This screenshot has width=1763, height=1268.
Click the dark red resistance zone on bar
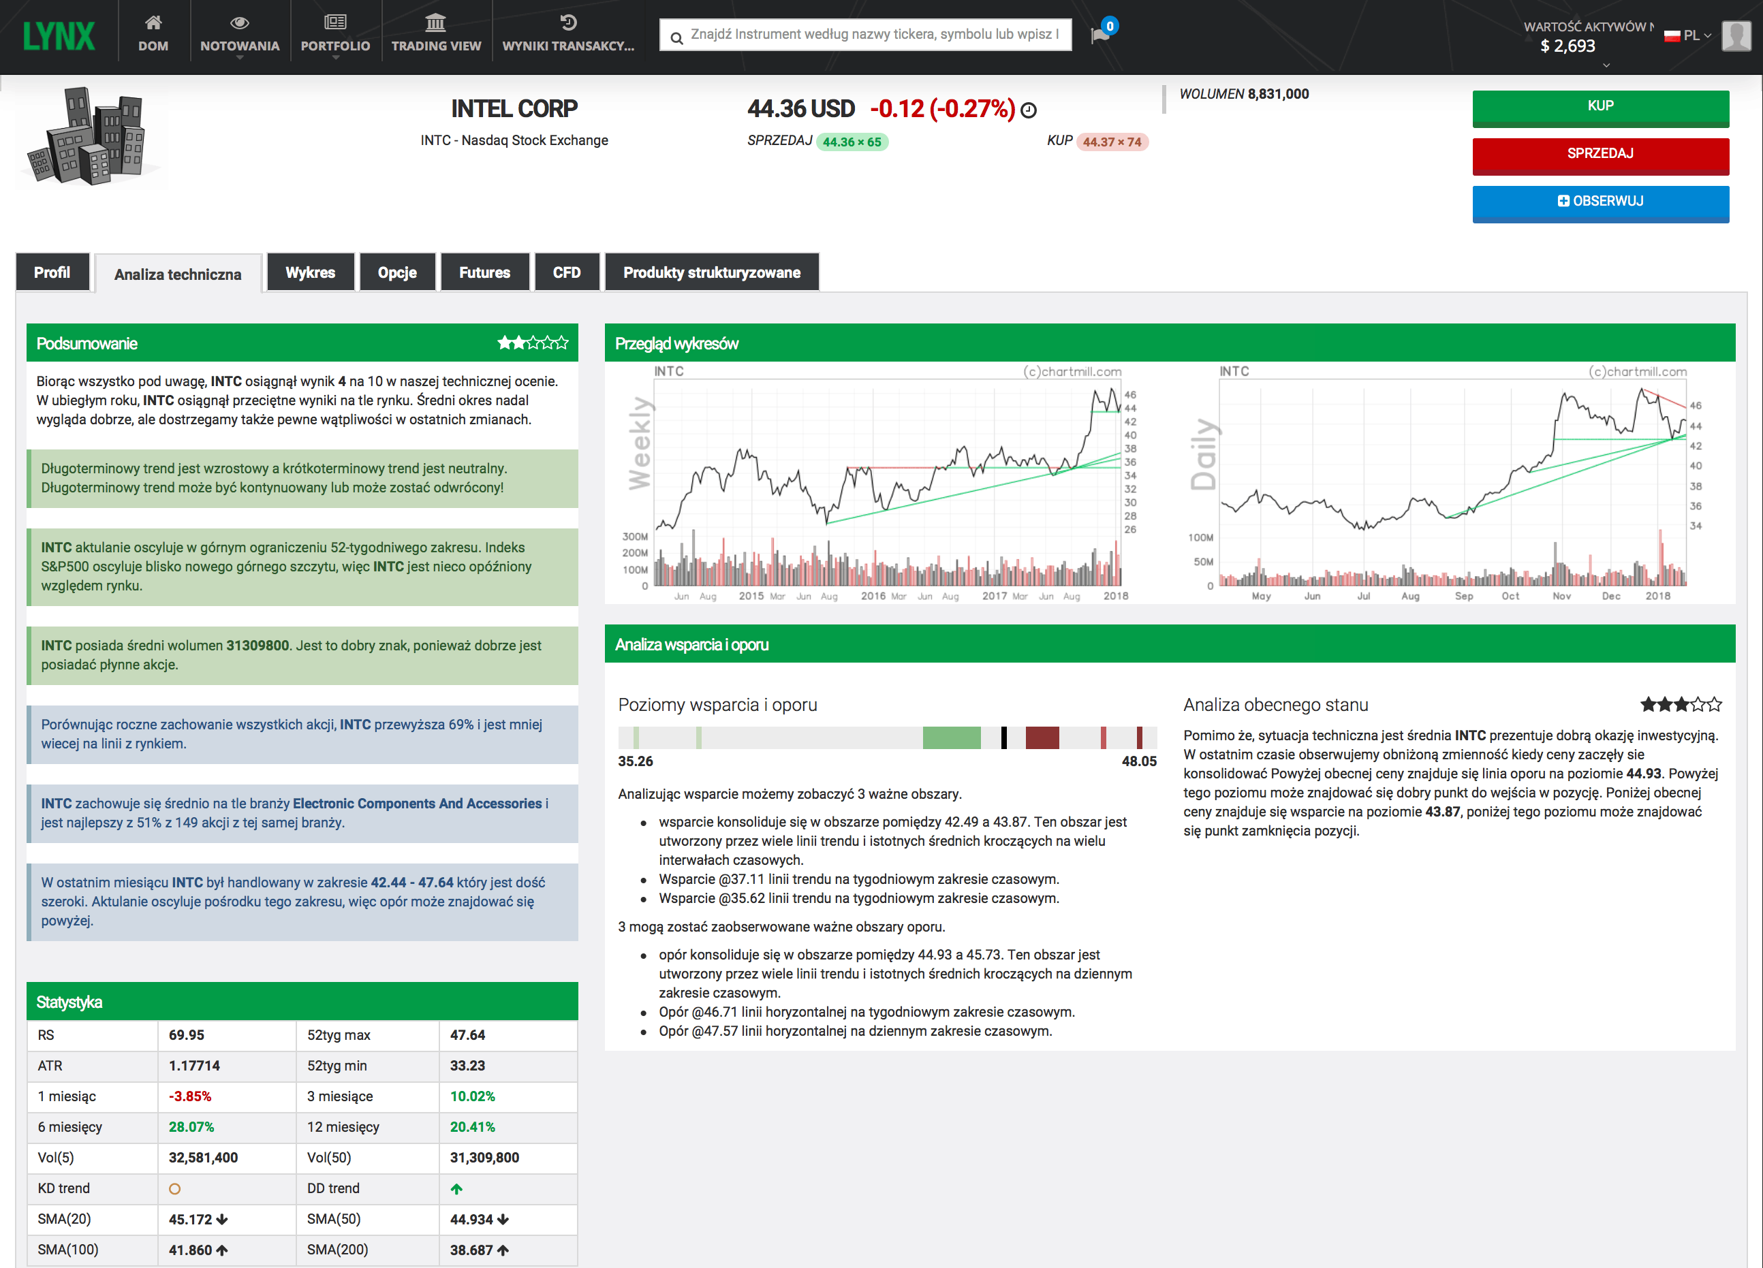pyautogui.click(x=1042, y=738)
